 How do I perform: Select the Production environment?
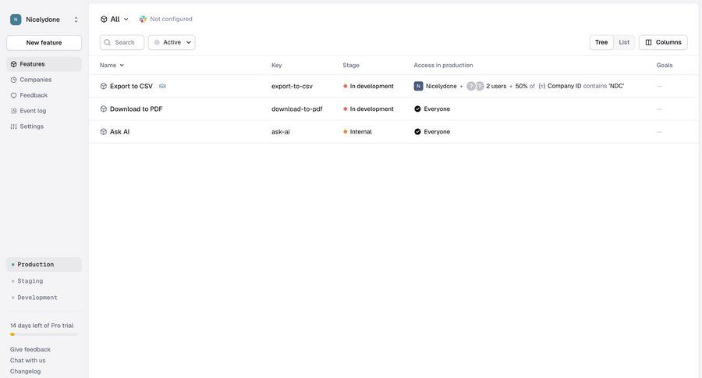coord(44,265)
